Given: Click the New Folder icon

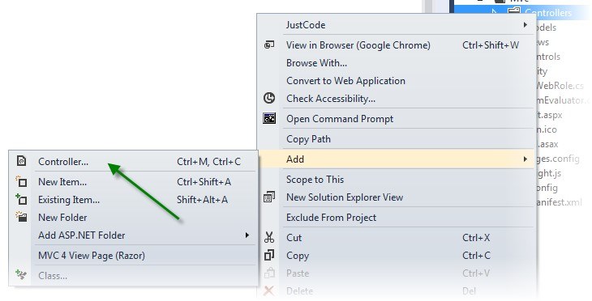Looking at the screenshot, I should 21,217.
